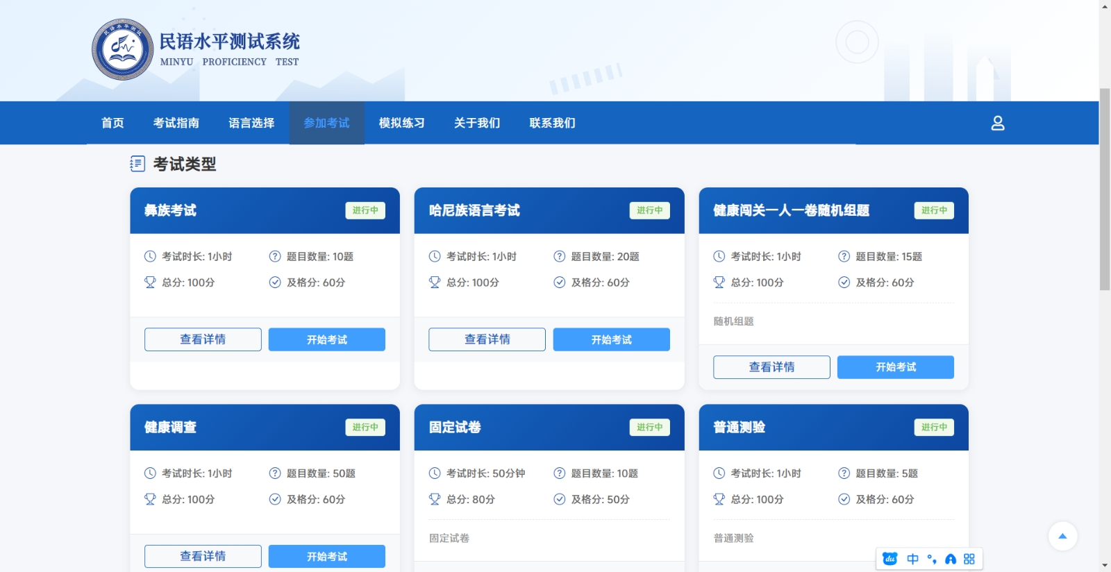Image resolution: width=1111 pixels, height=572 pixels.
Task: Click the 进行中 badge on 普通测验
Action: click(934, 428)
